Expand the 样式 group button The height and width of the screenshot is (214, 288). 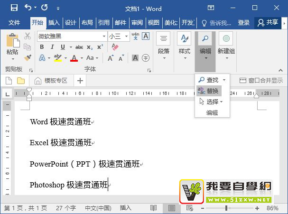[184, 46]
